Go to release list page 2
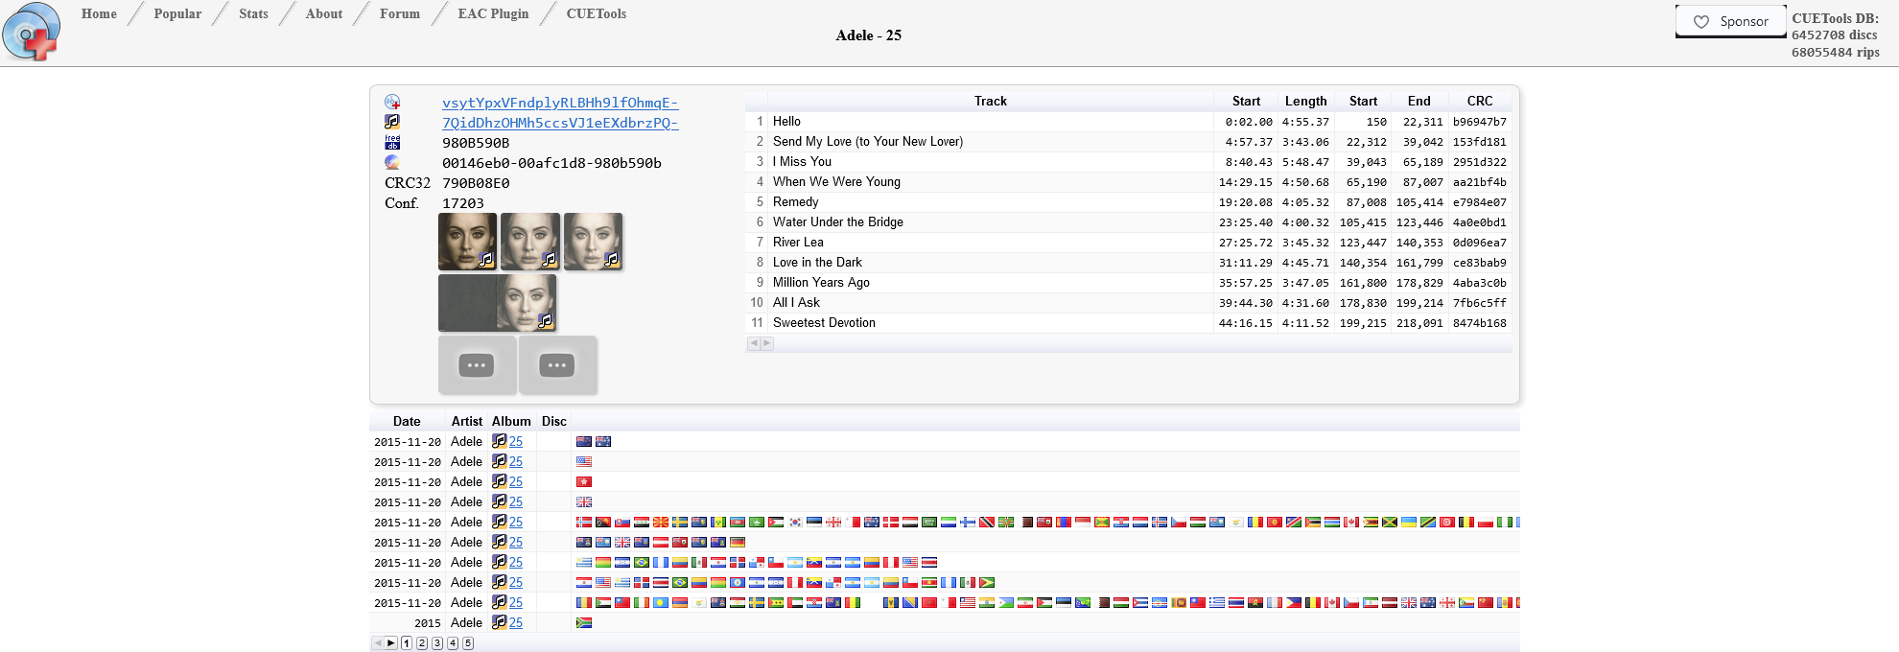 click(x=422, y=643)
